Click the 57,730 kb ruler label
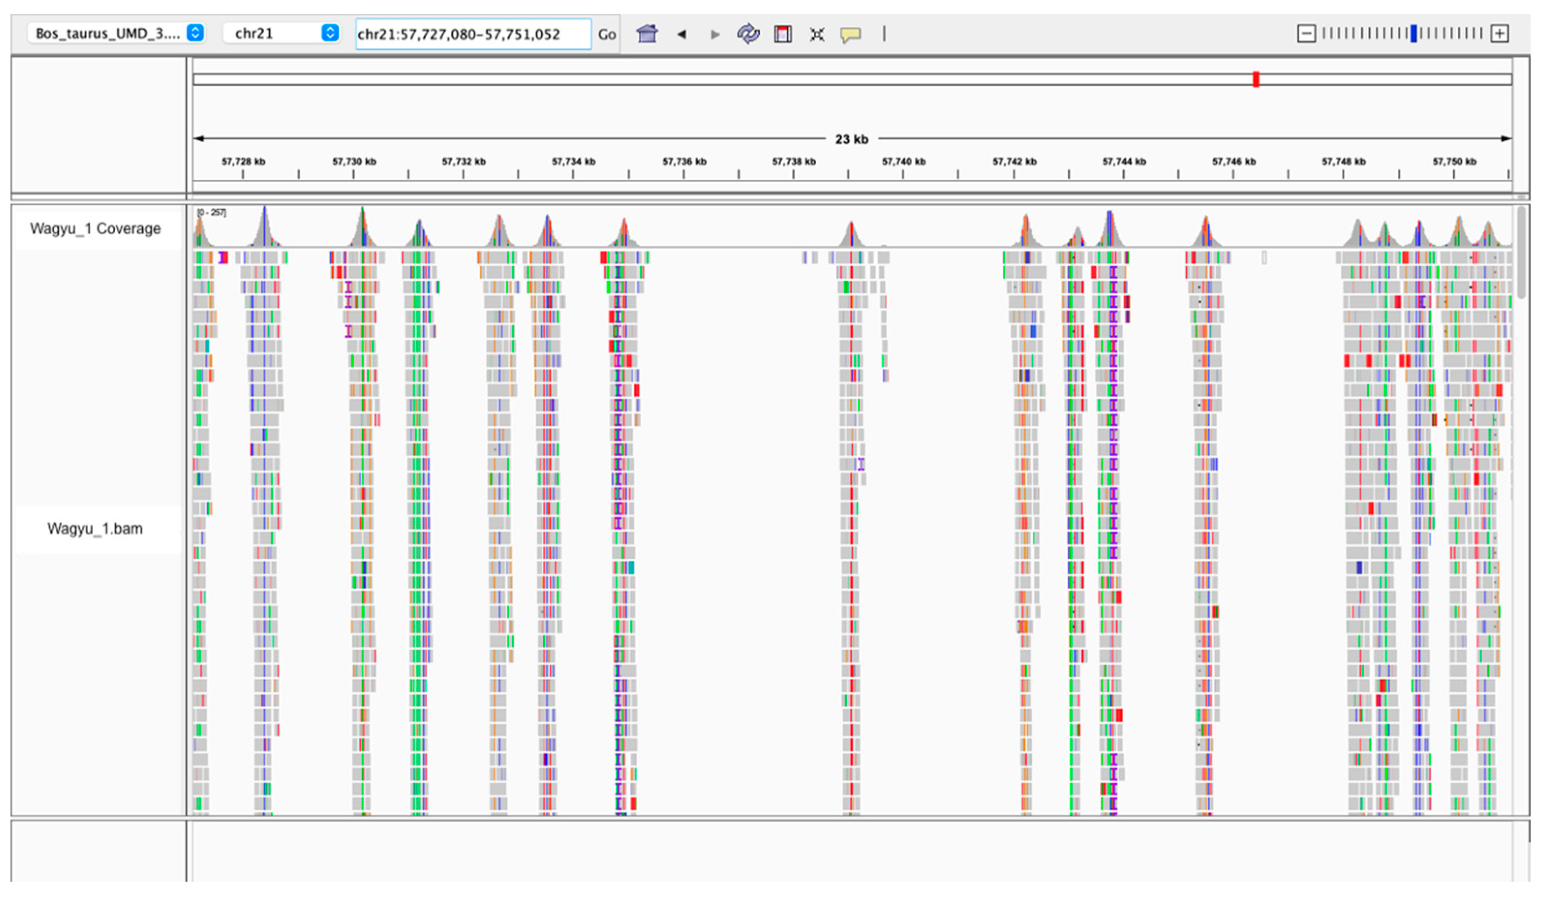 point(354,161)
